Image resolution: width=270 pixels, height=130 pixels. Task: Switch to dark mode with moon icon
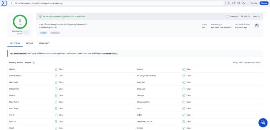(x=243, y=3)
